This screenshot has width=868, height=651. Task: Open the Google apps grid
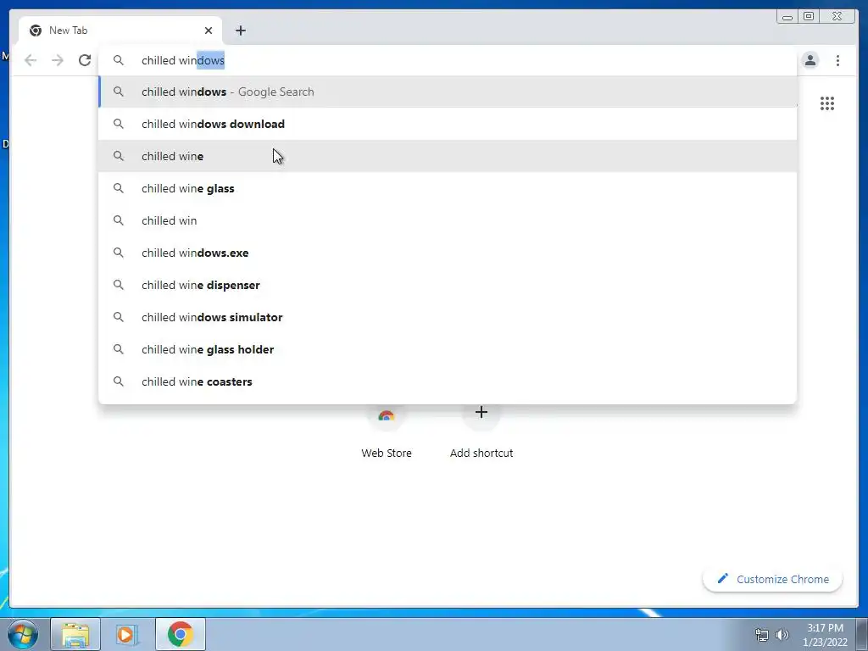(827, 103)
